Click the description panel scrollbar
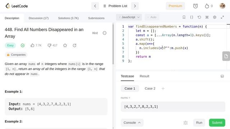The image size is (230, 129). point(113,44)
